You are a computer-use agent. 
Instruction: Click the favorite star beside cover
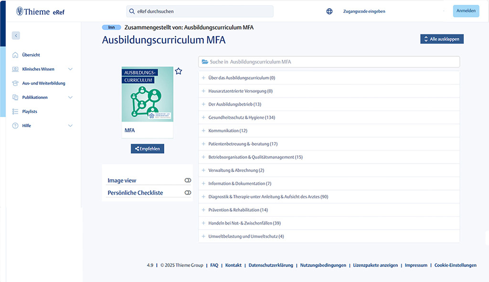click(x=179, y=71)
